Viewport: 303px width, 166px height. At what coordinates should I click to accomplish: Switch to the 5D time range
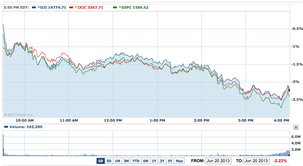pyautogui.click(x=109, y=161)
